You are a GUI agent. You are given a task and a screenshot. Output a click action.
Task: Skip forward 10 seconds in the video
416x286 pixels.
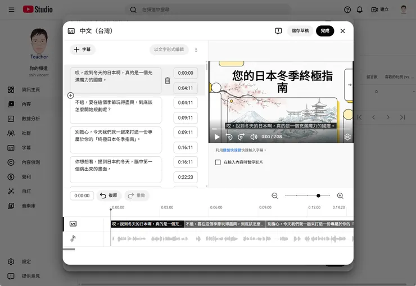click(x=241, y=137)
